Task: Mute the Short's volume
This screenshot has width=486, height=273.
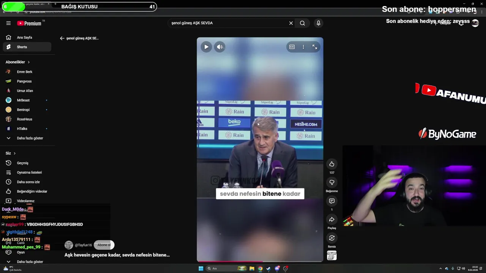Action: [x=219, y=47]
